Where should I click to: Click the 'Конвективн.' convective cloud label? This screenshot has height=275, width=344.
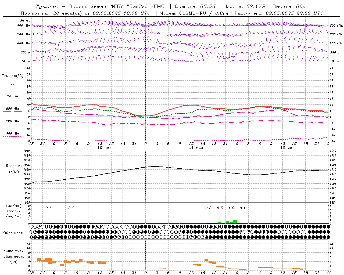(x=14, y=251)
